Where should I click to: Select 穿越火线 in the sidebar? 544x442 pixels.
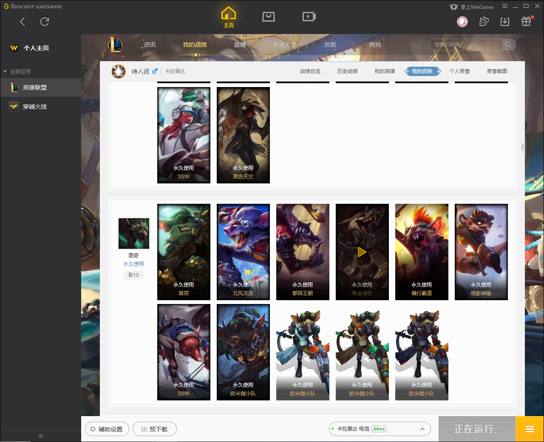(x=40, y=107)
